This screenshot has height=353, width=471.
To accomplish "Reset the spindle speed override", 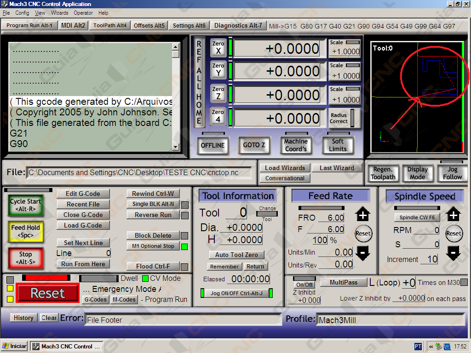I will pyautogui.click(x=454, y=233).
